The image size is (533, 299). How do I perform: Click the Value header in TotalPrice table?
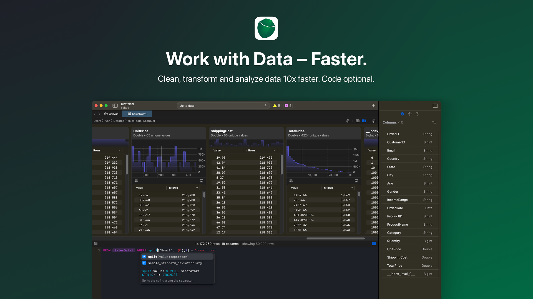tap(295, 188)
